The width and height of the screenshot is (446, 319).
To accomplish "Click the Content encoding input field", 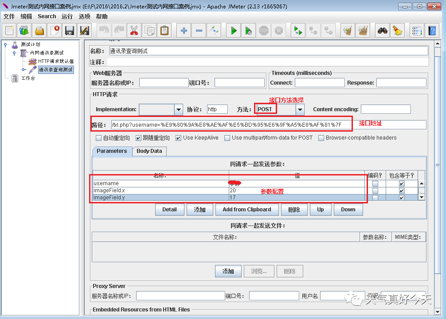I will [x=386, y=109].
